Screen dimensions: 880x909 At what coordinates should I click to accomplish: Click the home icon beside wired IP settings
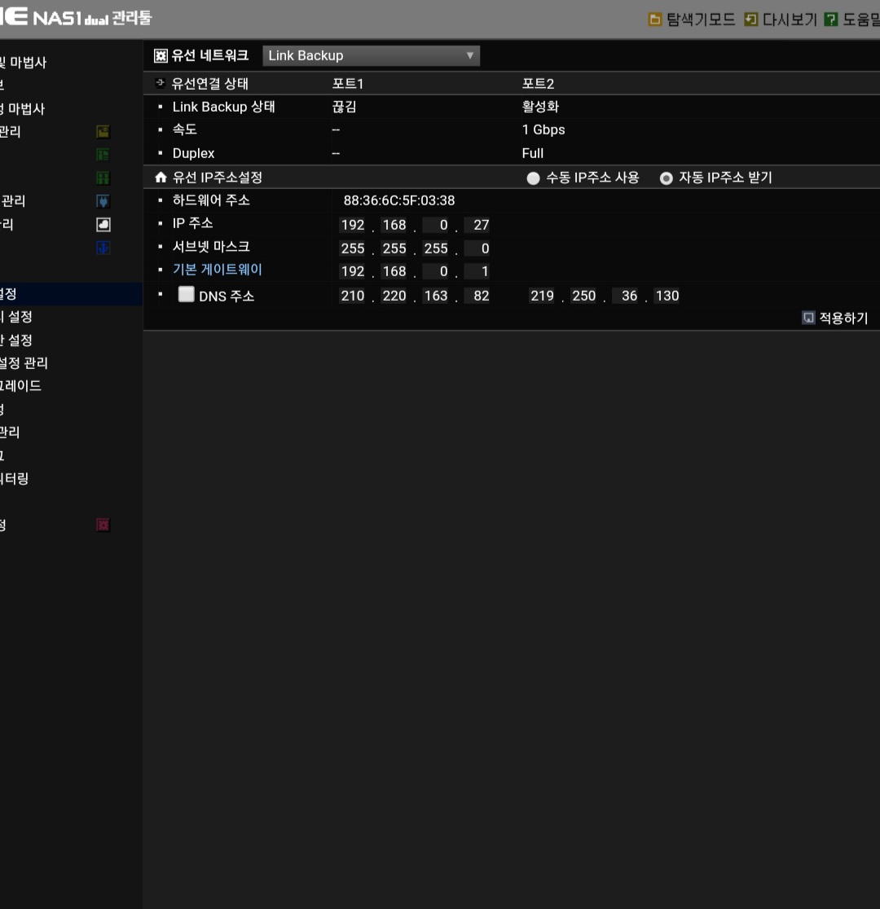tap(161, 178)
